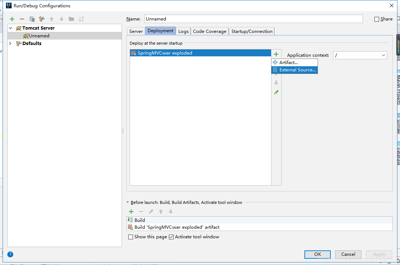Move before-launch task up arrow
This screenshot has width=400, height=265.
[161, 212]
